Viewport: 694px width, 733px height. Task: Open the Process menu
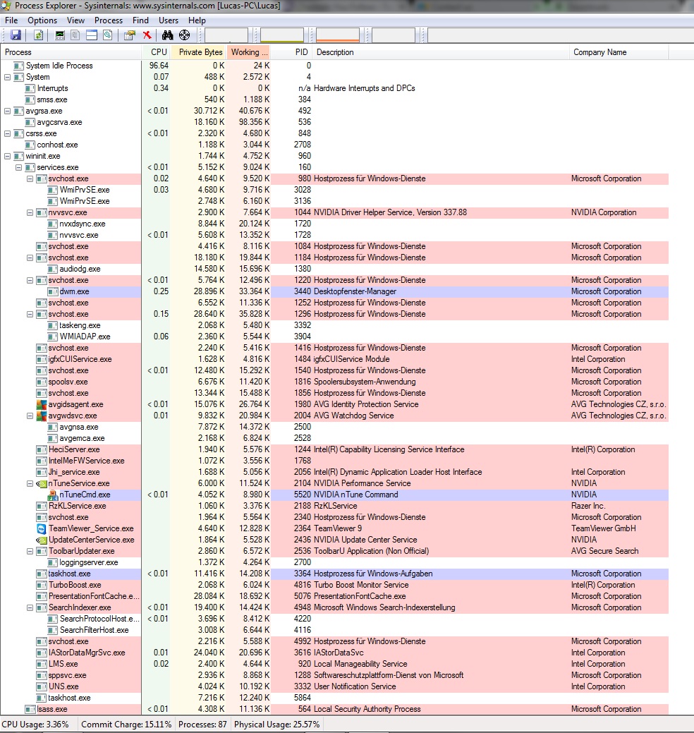pos(109,20)
